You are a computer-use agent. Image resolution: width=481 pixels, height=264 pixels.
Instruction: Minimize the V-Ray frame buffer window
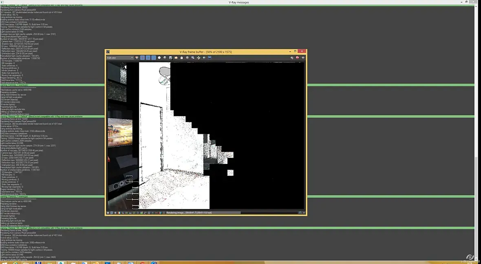290,51
